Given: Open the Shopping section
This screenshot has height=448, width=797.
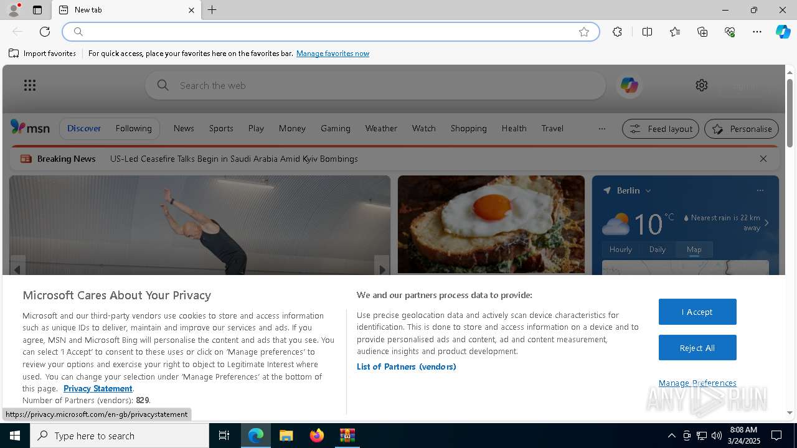Looking at the screenshot, I should [468, 128].
